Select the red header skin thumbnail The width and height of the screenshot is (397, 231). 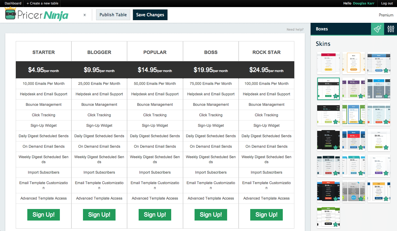(x=328, y=63)
